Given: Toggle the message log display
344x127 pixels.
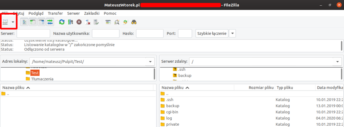Looking at the screenshot, I should pyautogui.click(x=25, y=22).
